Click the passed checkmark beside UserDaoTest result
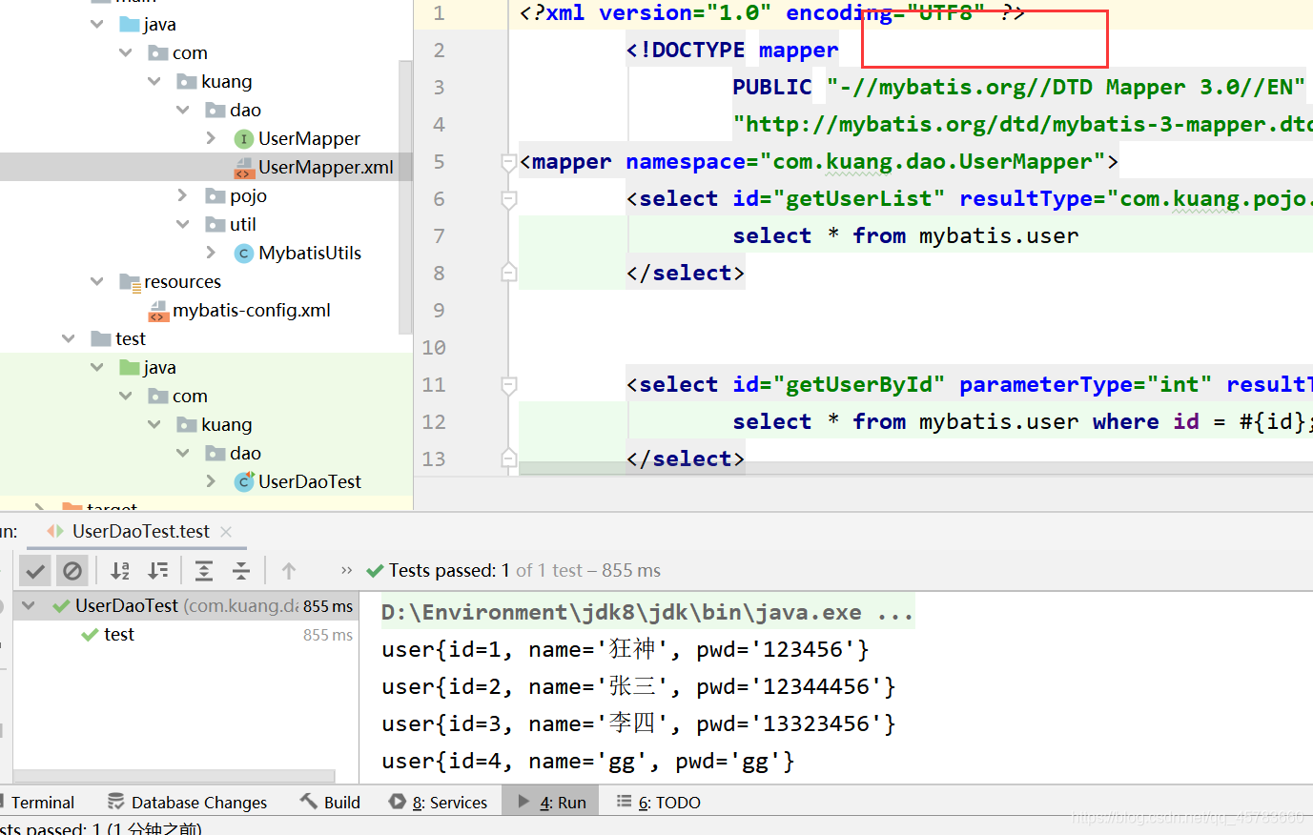 tap(61, 606)
